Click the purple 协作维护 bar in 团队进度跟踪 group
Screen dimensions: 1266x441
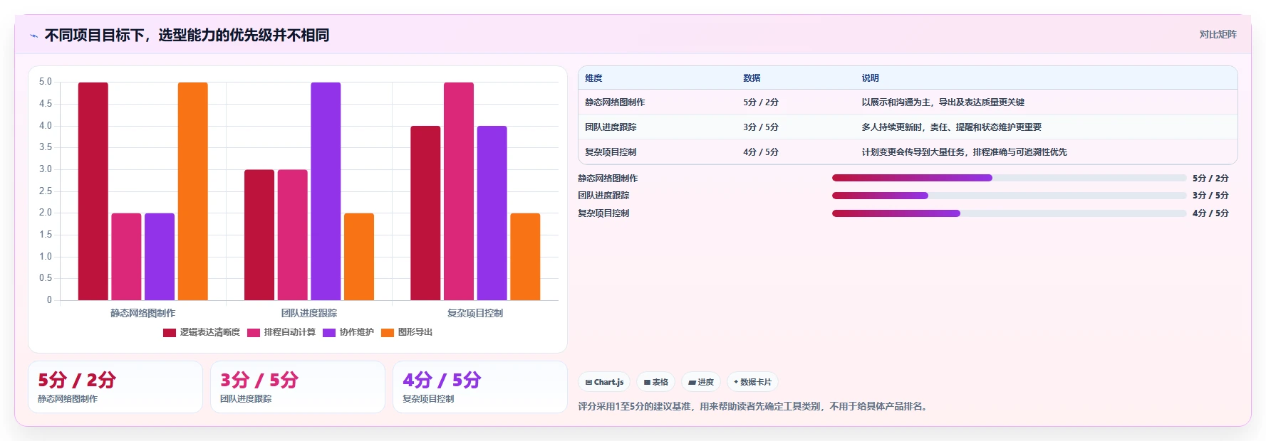[x=326, y=191]
